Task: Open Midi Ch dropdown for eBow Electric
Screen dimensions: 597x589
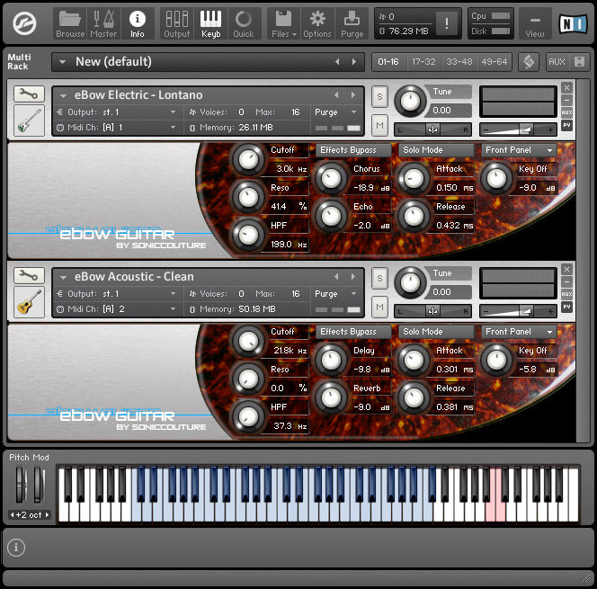Action: click(173, 127)
